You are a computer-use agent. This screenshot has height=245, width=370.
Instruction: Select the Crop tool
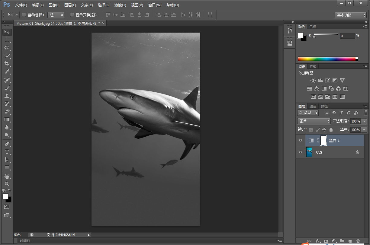(7, 64)
